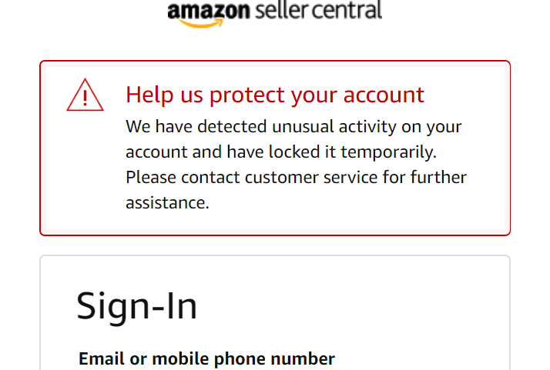Click the word 'protect' in alert heading

coord(247,95)
